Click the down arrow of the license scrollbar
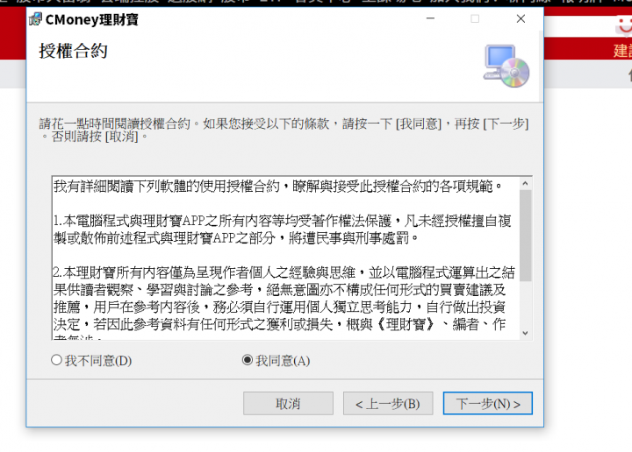The width and height of the screenshot is (632, 452). (x=525, y=333)
